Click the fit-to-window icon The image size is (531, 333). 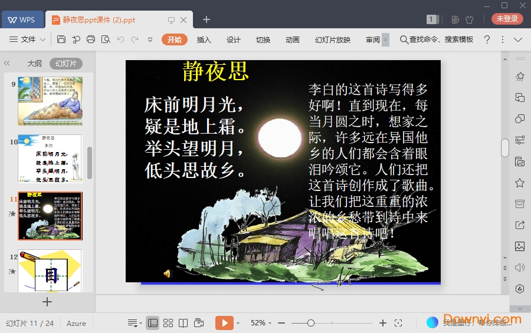point(398,323)
